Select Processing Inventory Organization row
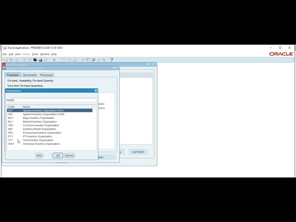 [x=50, y=133]
